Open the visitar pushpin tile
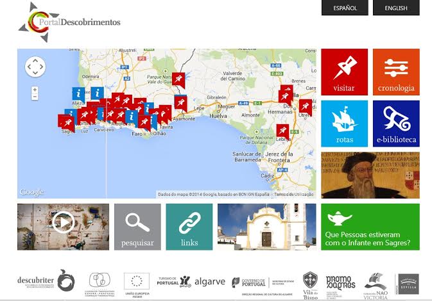Screen dimensions: 432x301 [x=344, y=72]
